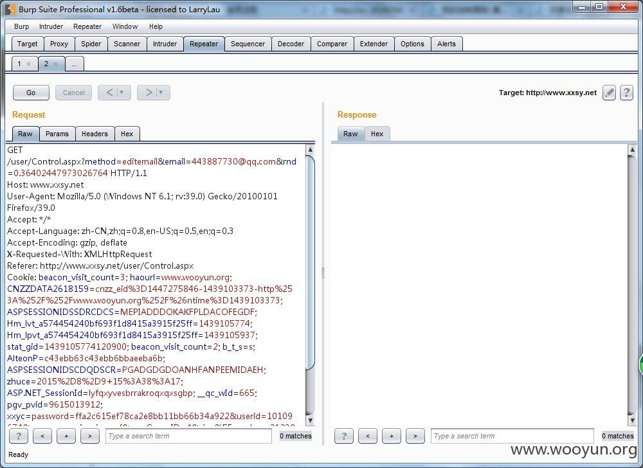The image size is (643, 468).
Task: Click the request pane scroll down arrow
Action: tap(311, 420)
